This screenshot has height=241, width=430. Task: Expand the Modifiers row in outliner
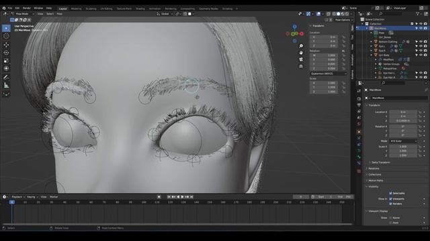coord(376,60)
